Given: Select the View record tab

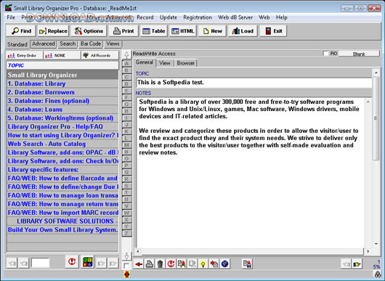Looking at the screenshot, I should (x=164, y=63).
